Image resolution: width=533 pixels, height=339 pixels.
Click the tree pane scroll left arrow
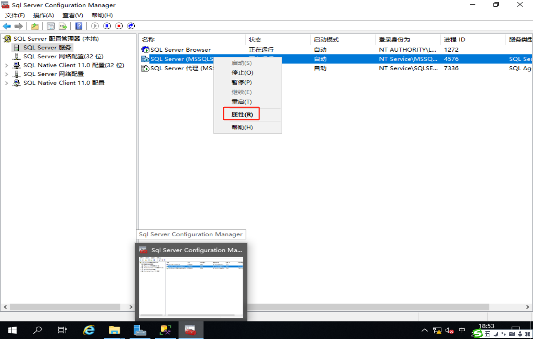pyautogui.click(x=5, y=307)
